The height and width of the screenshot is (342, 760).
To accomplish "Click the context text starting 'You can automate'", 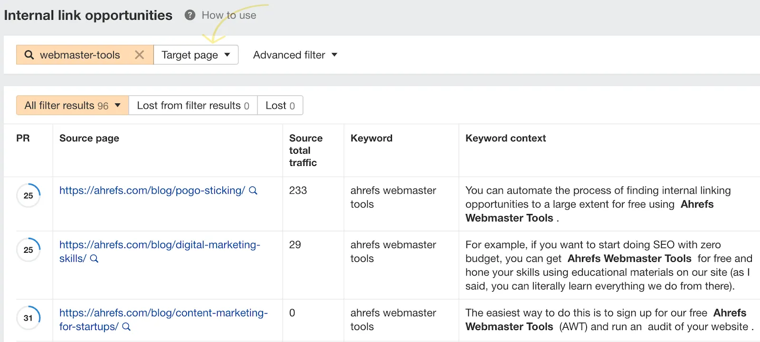I will click(x=598, y=204).
